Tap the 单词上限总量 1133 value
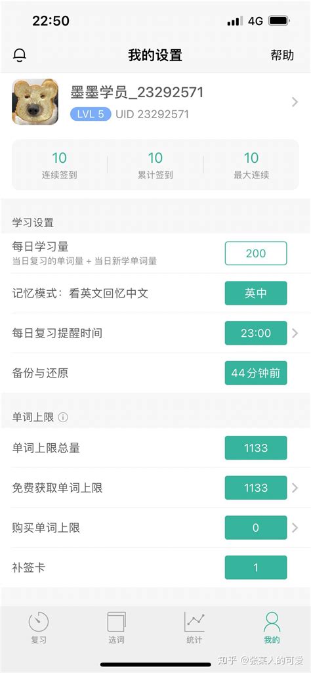Screen dimensions: 311x673 pos(256,448)
